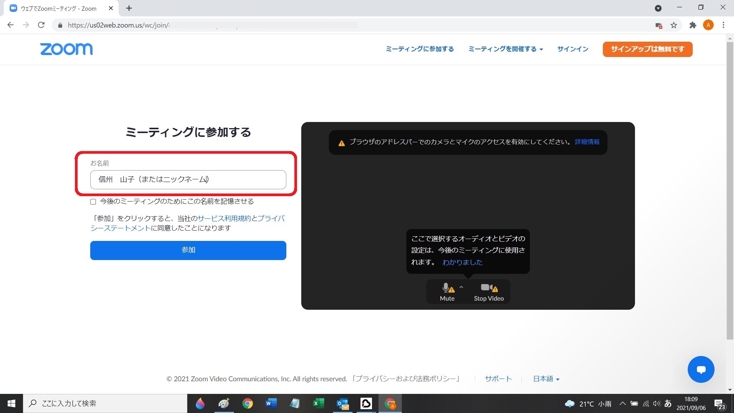Open the notification center icon
The height and width of the screenshot is (413, 734).
pos(720,404)
